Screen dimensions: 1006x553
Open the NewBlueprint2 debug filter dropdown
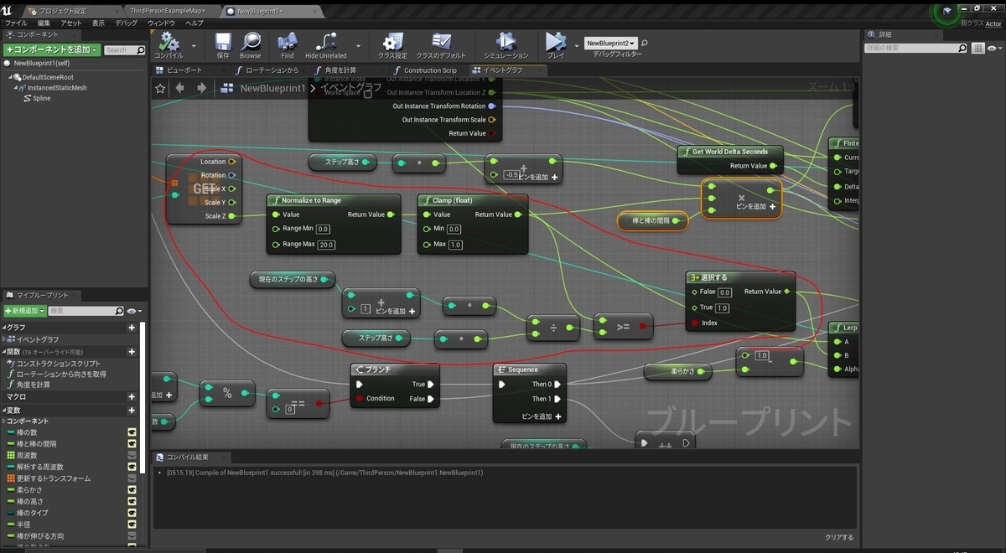click(610, 43)
